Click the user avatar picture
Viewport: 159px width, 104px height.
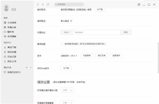coord(6,8)
